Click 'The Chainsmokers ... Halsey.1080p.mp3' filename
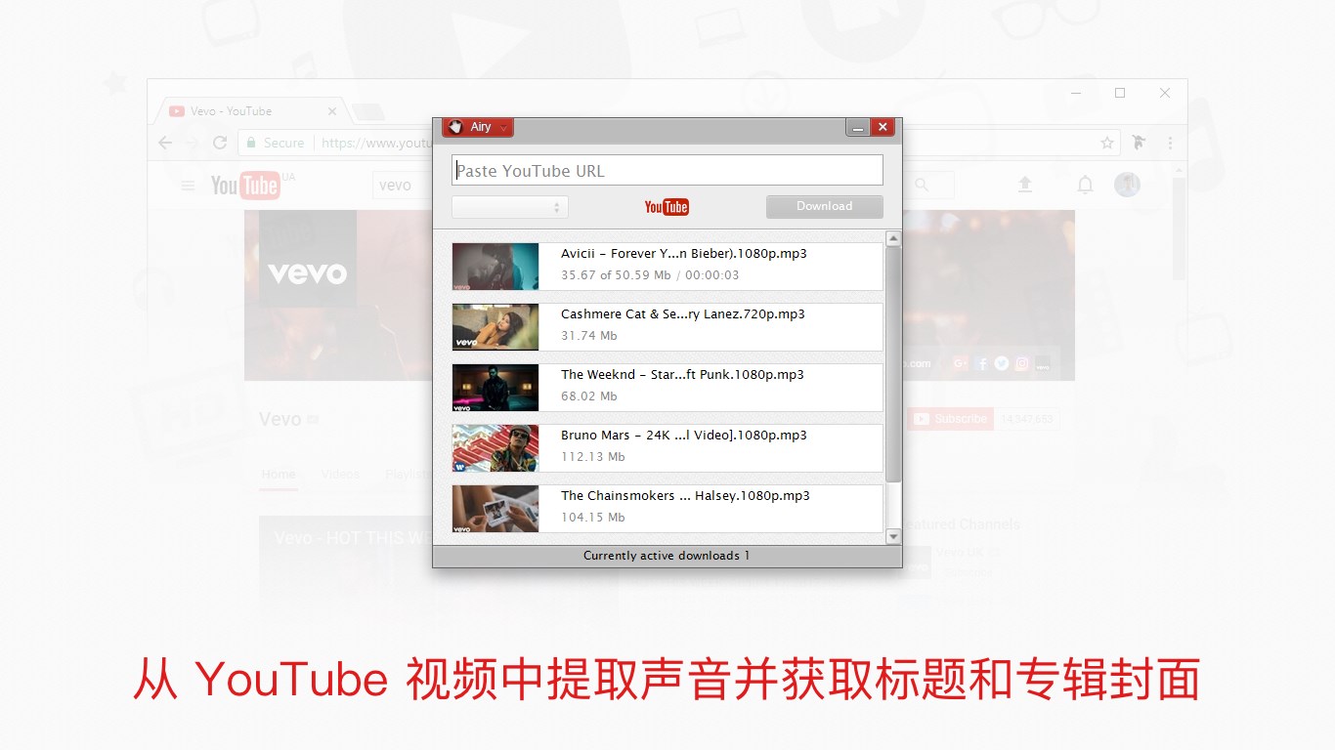Image resolution: width=1335 pixels, height=750 pixels. click(685, 496)
